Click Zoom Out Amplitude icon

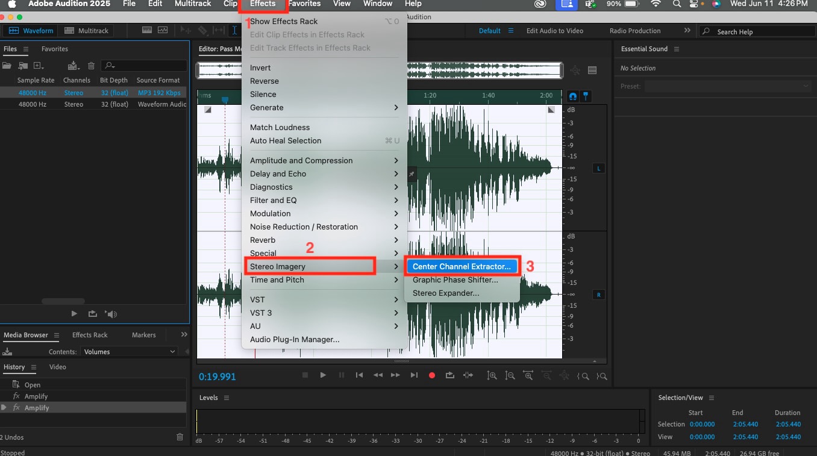510,375
